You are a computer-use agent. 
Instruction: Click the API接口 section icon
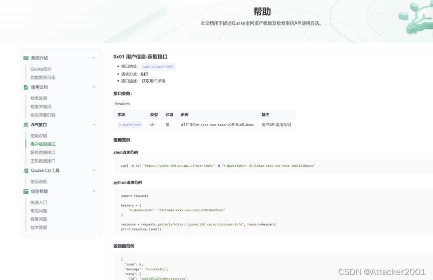click(x=26, y=125)
